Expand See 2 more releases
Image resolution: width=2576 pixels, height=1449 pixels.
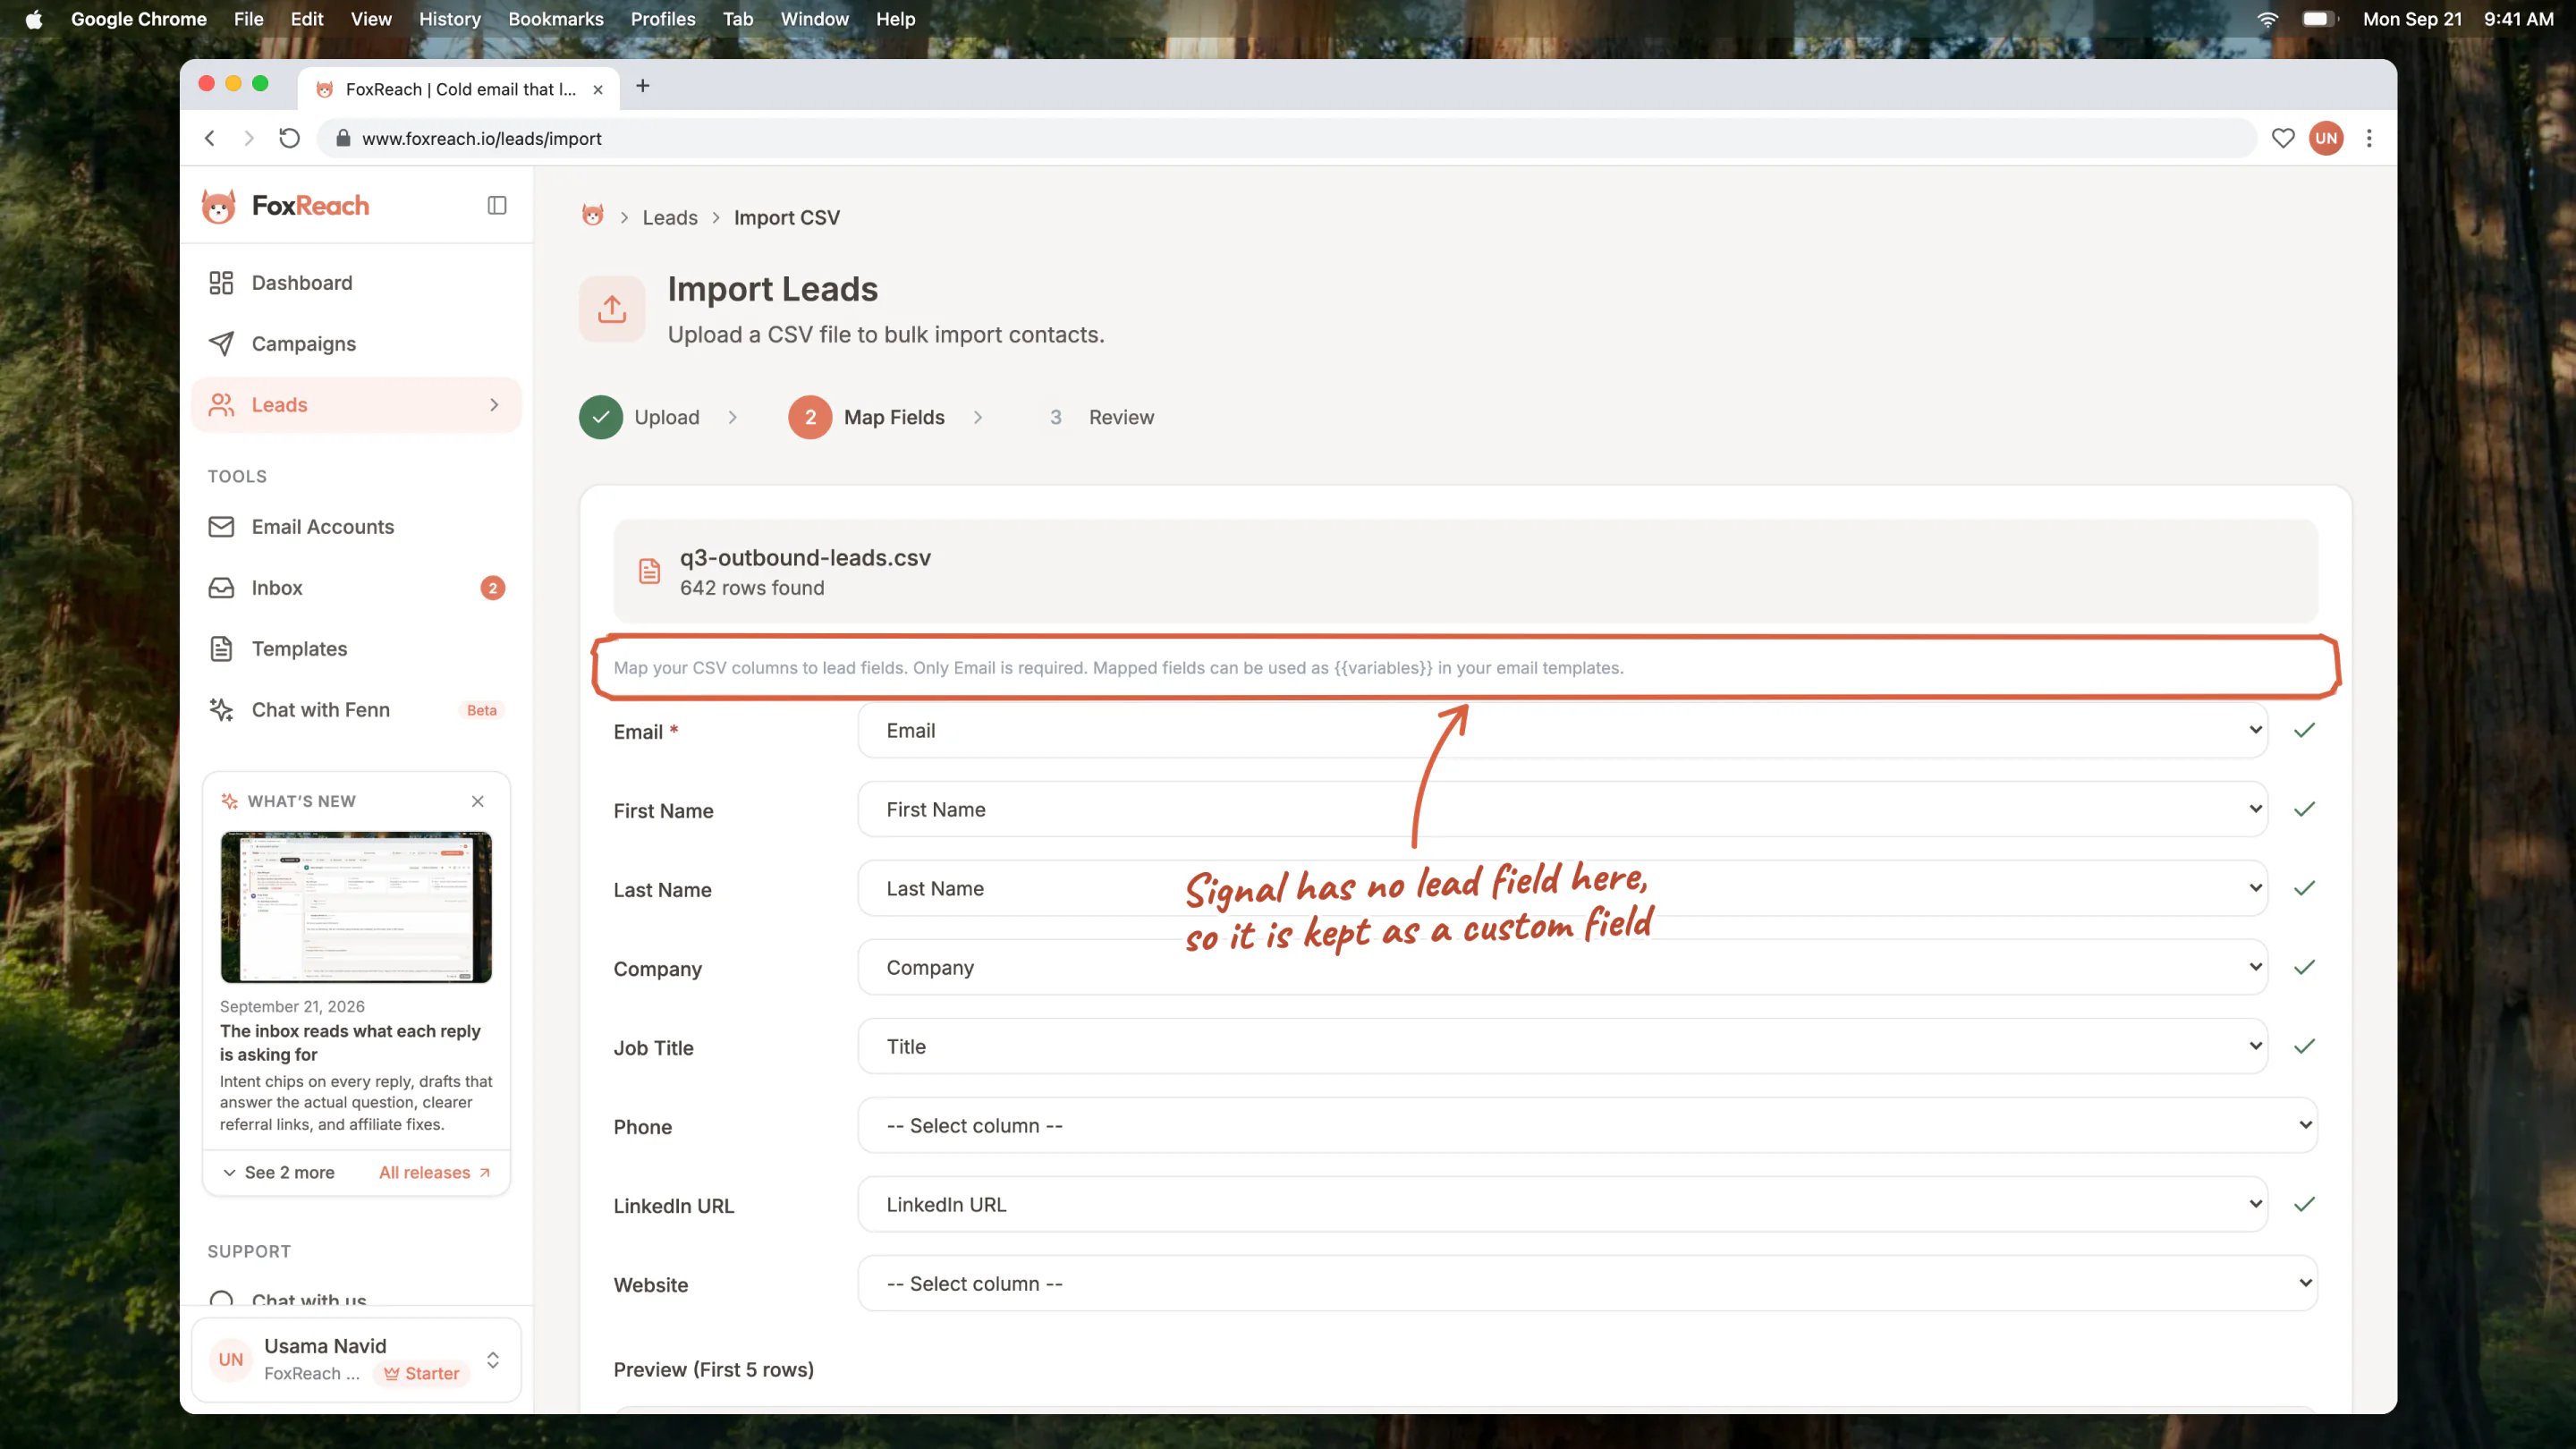pyautogui.click(x=278, y=1172)
